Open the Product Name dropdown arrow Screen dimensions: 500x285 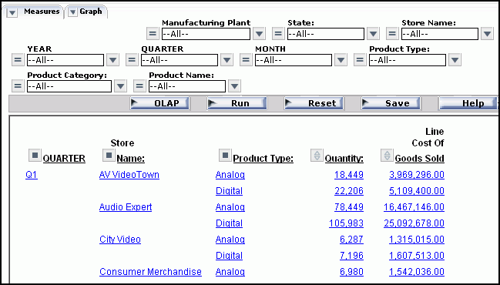pos(234,86)
